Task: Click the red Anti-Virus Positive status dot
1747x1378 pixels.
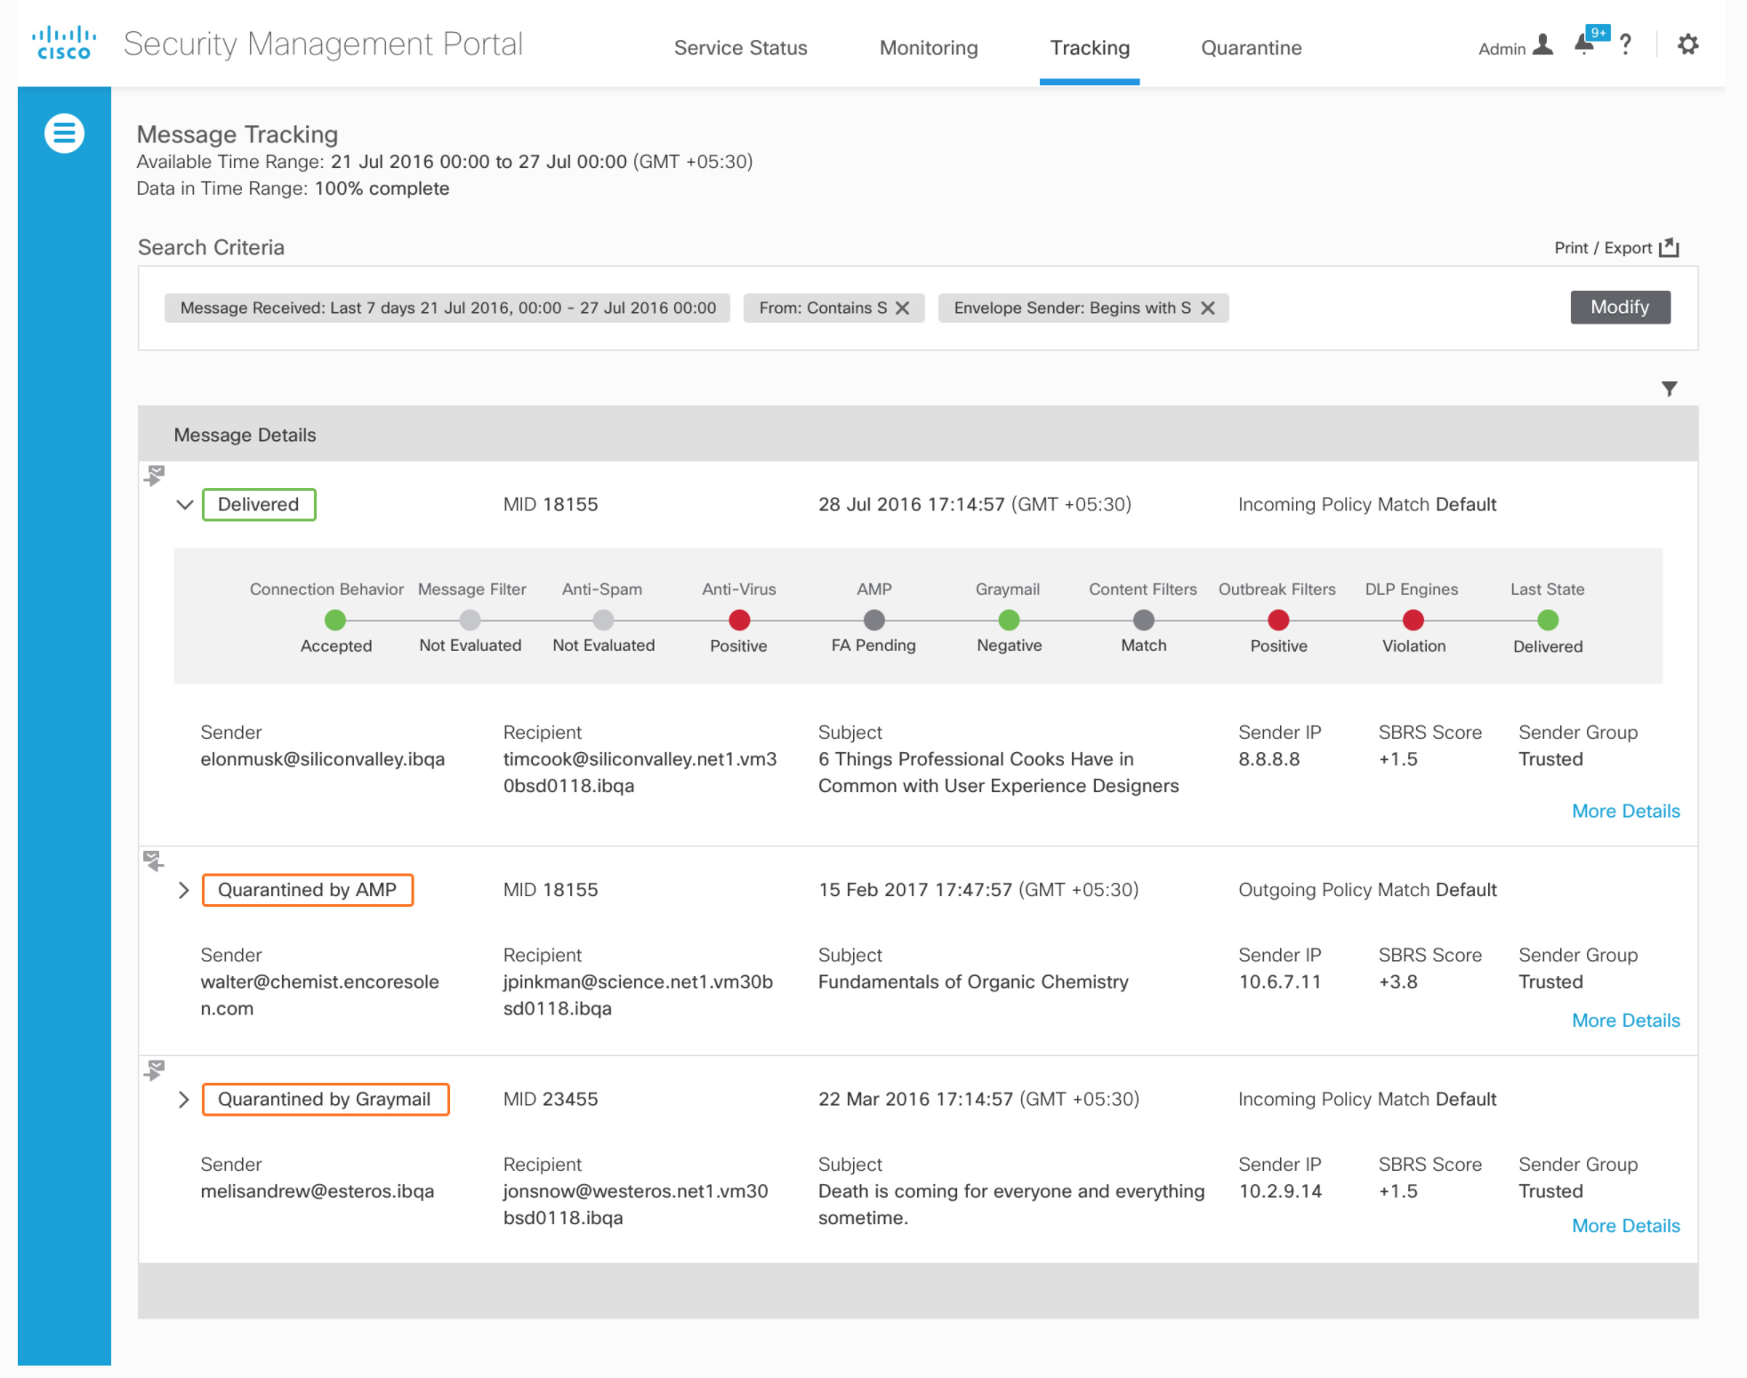Action: (x=738, y=620)
